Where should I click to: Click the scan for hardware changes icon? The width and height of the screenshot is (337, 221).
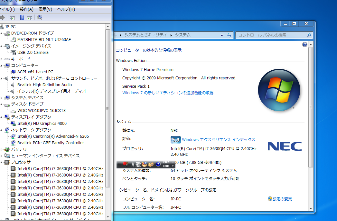tap(40, 17)
